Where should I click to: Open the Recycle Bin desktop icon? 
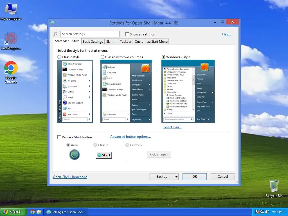click(274, 188)
